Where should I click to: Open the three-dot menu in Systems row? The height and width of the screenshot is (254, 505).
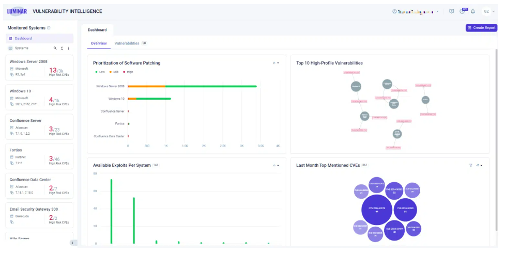69,48
